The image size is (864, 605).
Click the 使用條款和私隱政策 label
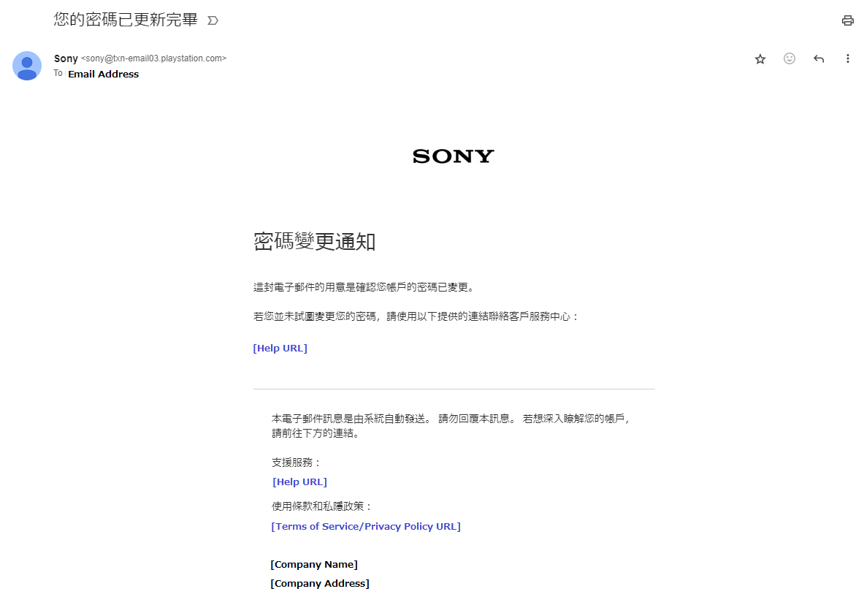point(322,506)
